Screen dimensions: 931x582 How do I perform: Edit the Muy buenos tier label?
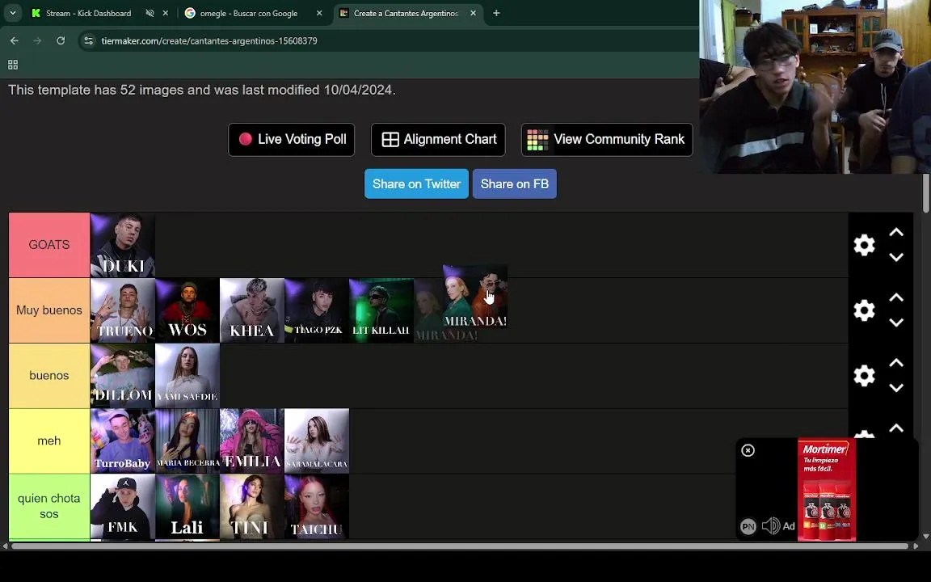click(49, 310)
